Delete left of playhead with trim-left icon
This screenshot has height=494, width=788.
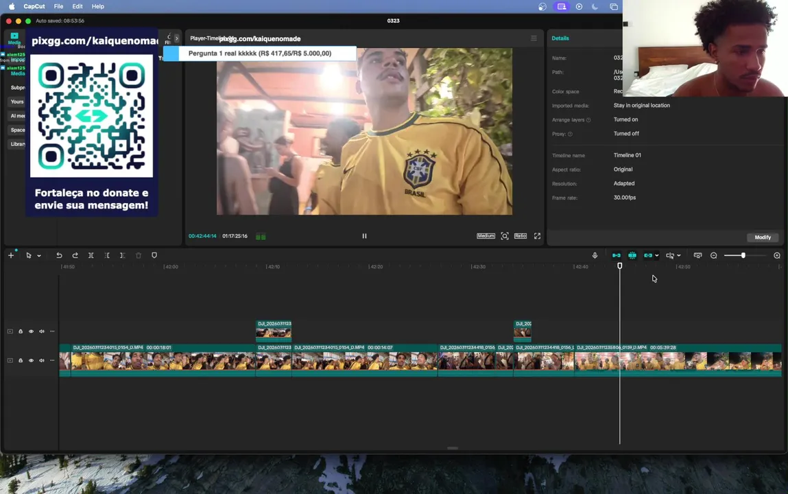point(106,255)
